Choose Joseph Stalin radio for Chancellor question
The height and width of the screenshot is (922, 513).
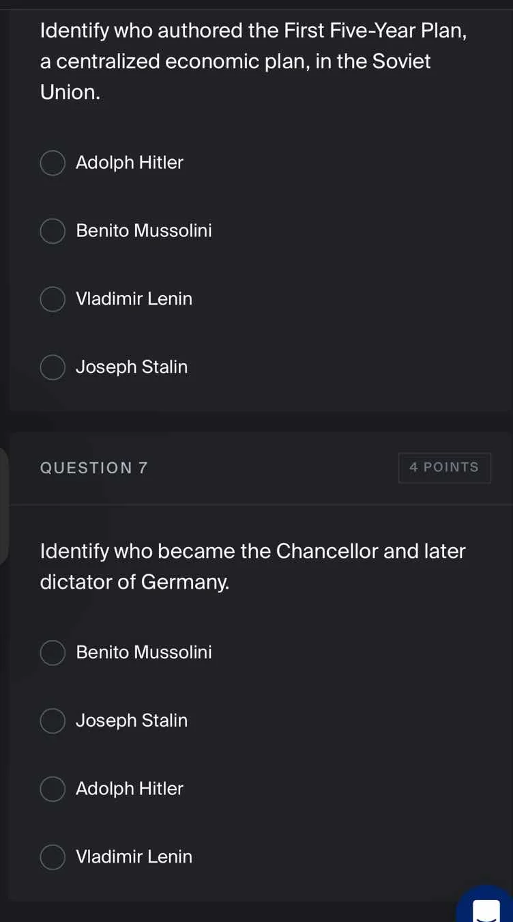tap(53, 721)
